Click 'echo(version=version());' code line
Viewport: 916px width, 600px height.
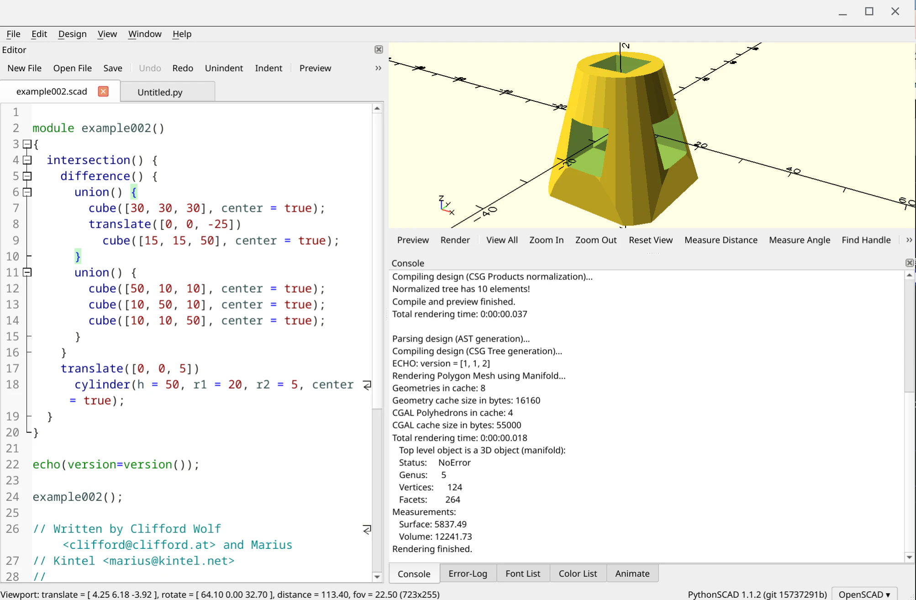tap(116, 464)
